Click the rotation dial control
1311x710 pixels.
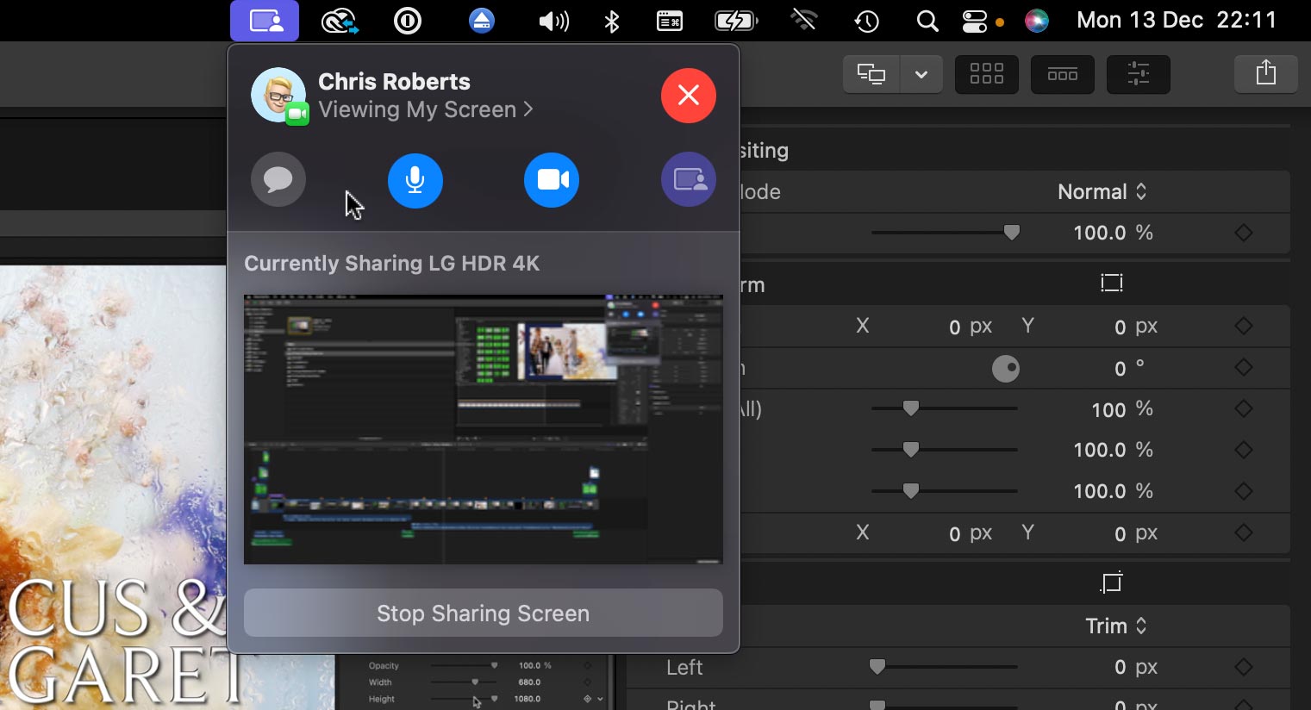click(1006, 369)
